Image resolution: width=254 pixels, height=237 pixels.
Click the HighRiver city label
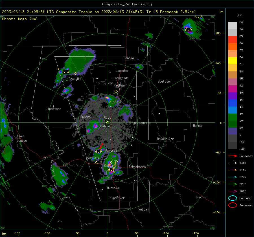(117, 198)
